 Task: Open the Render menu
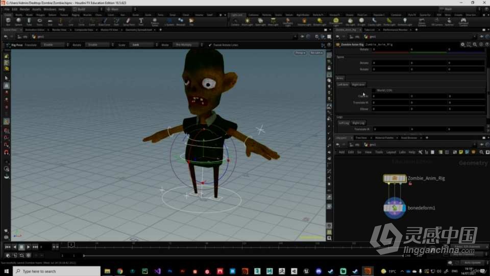[24, 9]
